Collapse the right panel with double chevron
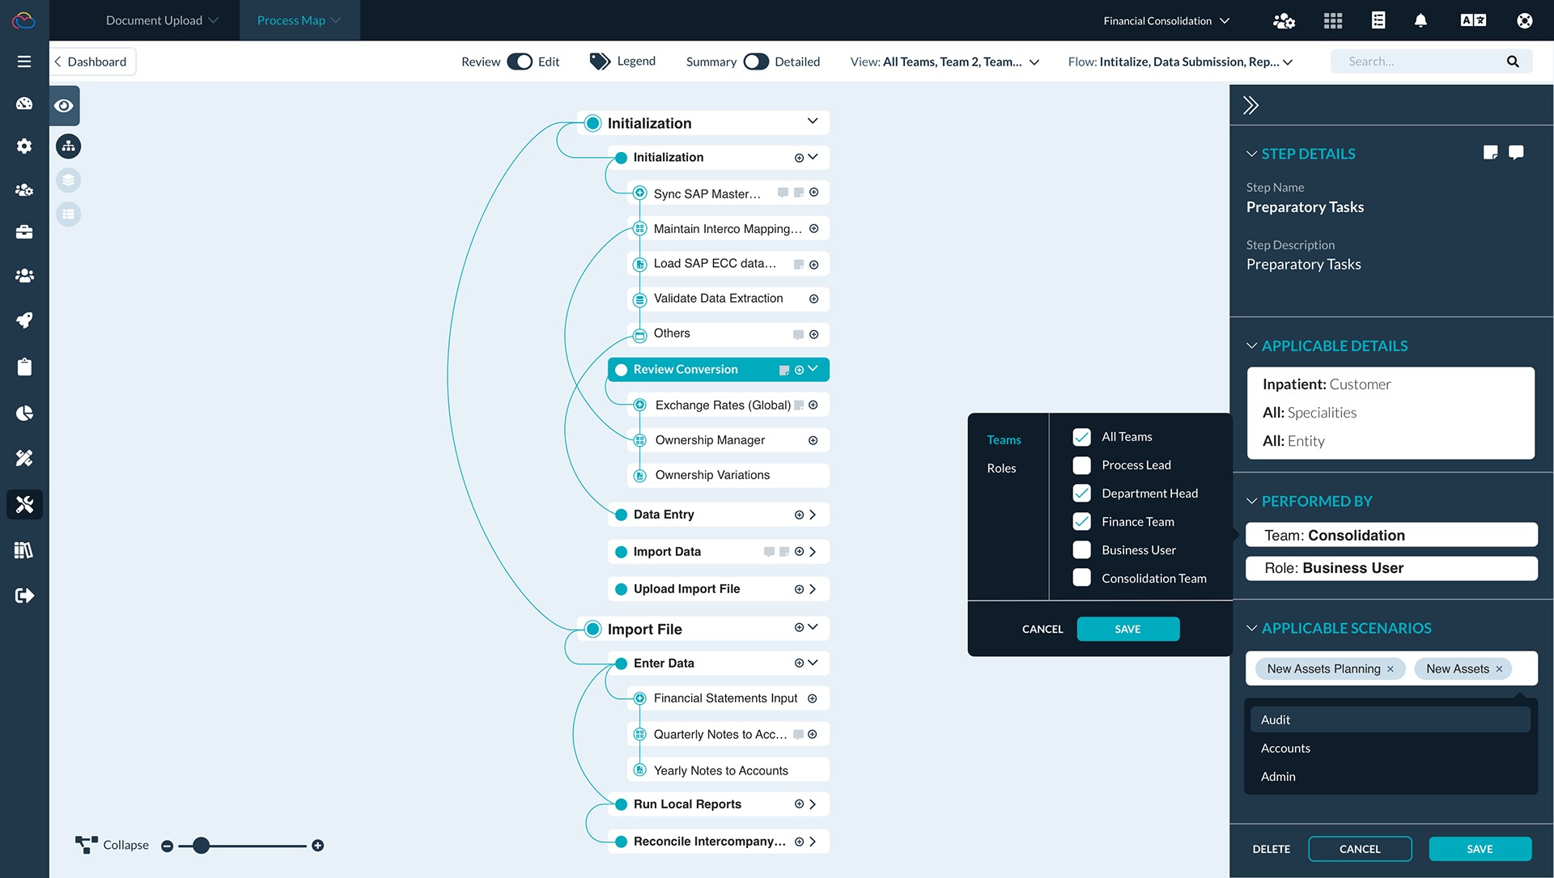The image size is (1554, 878). tap(1250, 105)
